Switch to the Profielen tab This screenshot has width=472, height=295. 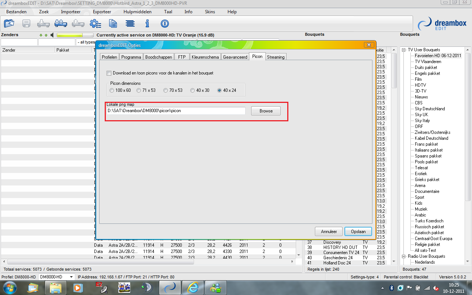110,57
